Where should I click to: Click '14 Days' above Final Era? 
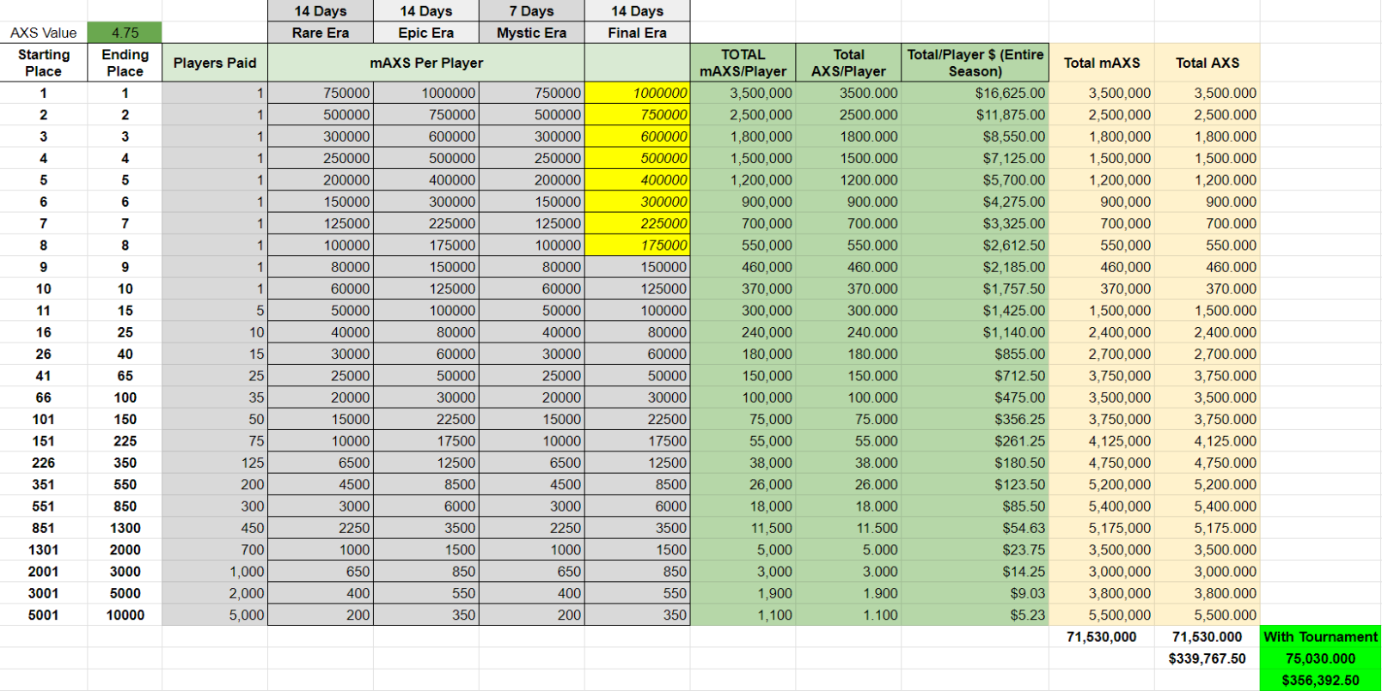[638, 11]
